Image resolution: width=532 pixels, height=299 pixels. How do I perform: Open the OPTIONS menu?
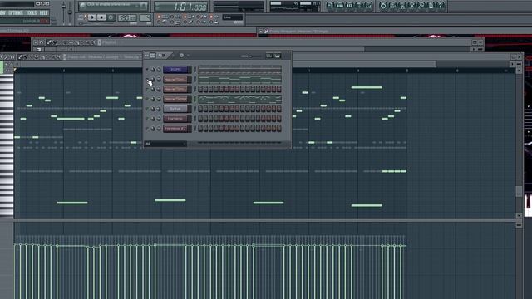pos(16,13)
